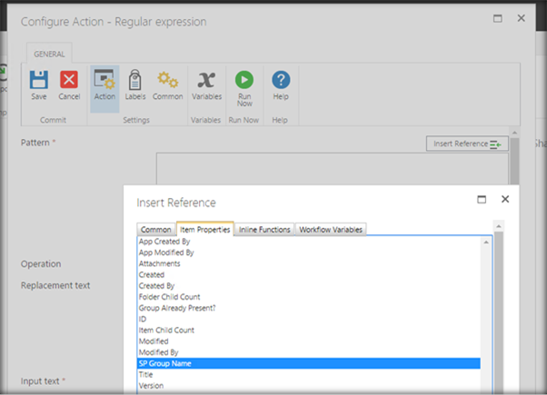Maximize the Insert Reference dialog
547x395 pixels.
click(482, 200)
